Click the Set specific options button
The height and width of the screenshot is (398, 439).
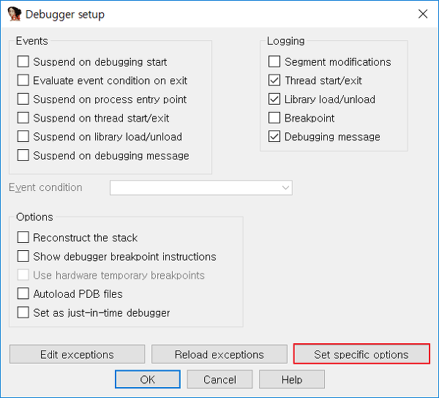coord(361,354)
